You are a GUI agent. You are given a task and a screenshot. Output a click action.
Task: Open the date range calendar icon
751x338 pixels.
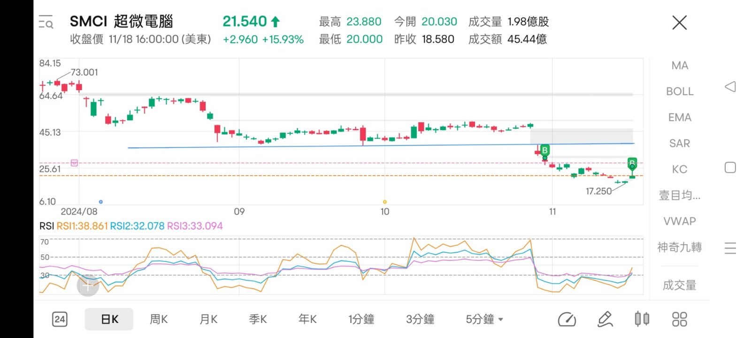coord(60,320)
